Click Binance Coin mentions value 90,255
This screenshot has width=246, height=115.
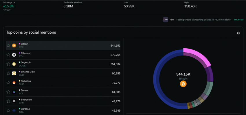(x=116, y=73)
